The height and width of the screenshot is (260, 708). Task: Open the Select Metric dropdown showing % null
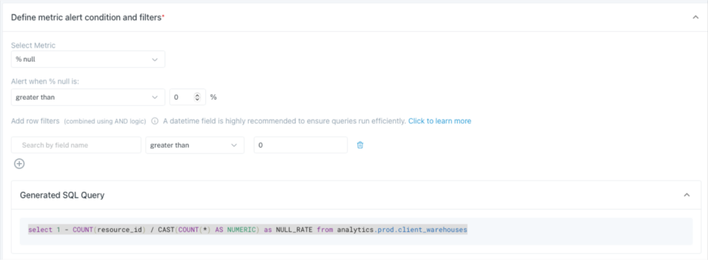tap(88, 59)
